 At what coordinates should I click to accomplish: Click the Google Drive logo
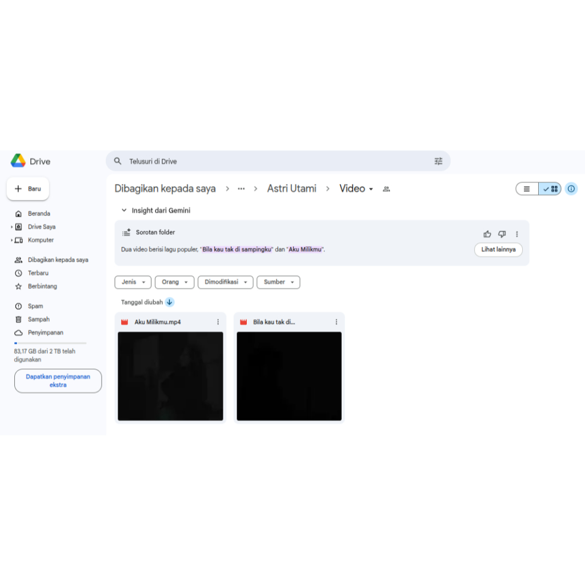[x=18, y=161]
